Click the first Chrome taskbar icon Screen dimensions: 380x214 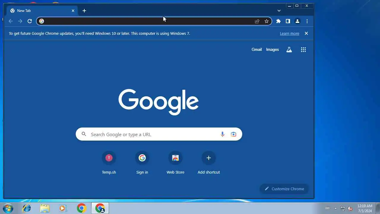(81, 208)
